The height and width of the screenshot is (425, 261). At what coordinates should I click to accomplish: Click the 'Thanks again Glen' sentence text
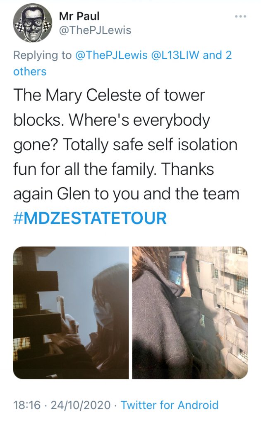pos(127,181)
